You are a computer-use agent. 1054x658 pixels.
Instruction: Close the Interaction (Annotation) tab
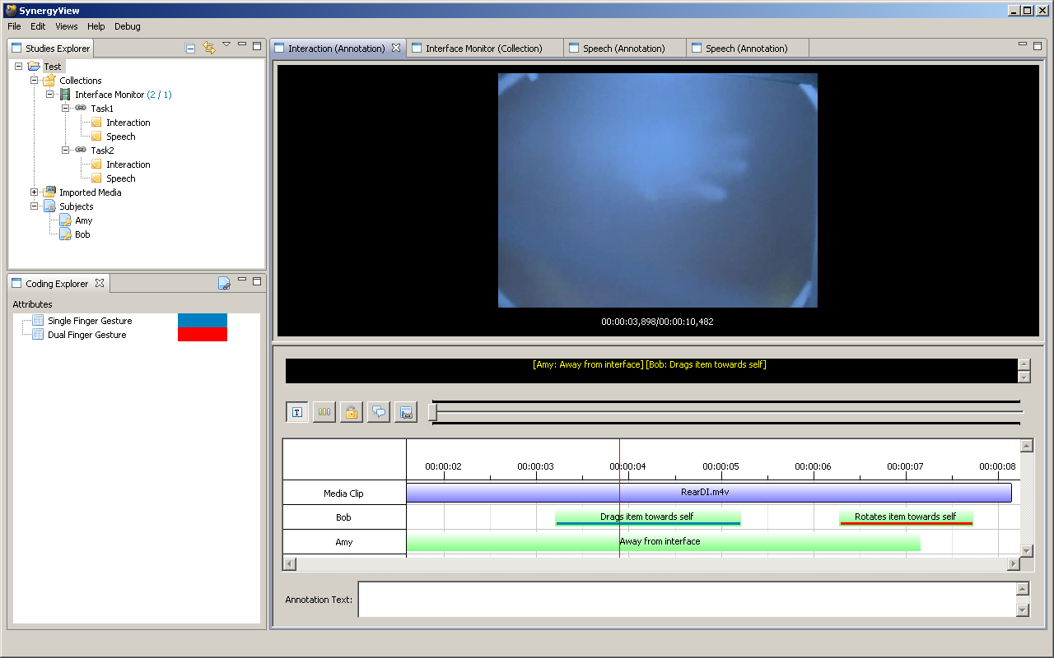396,49
